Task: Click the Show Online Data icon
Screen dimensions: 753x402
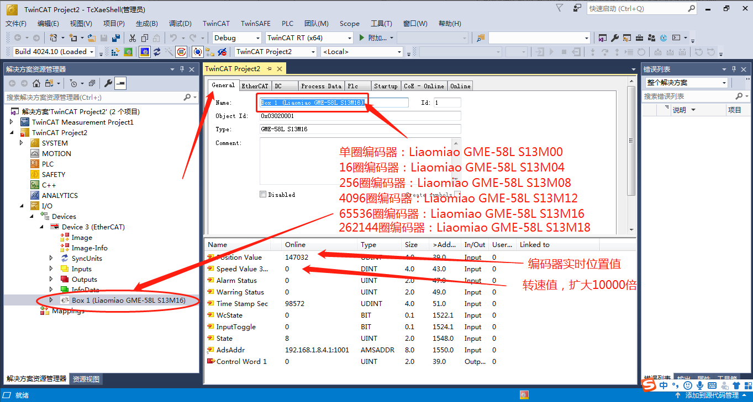Action: (x=197, y=52)
